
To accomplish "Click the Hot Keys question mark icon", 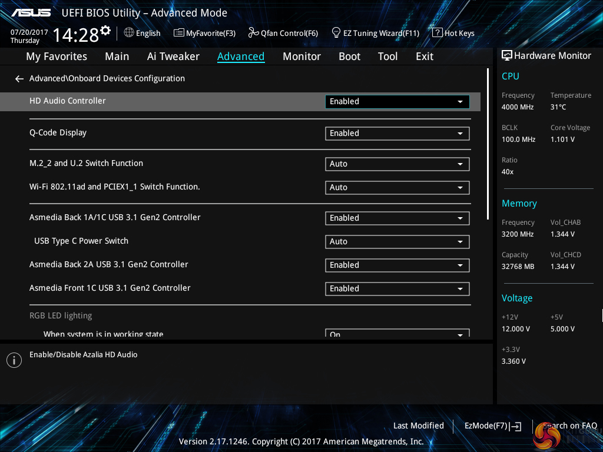I will [437, 33].
